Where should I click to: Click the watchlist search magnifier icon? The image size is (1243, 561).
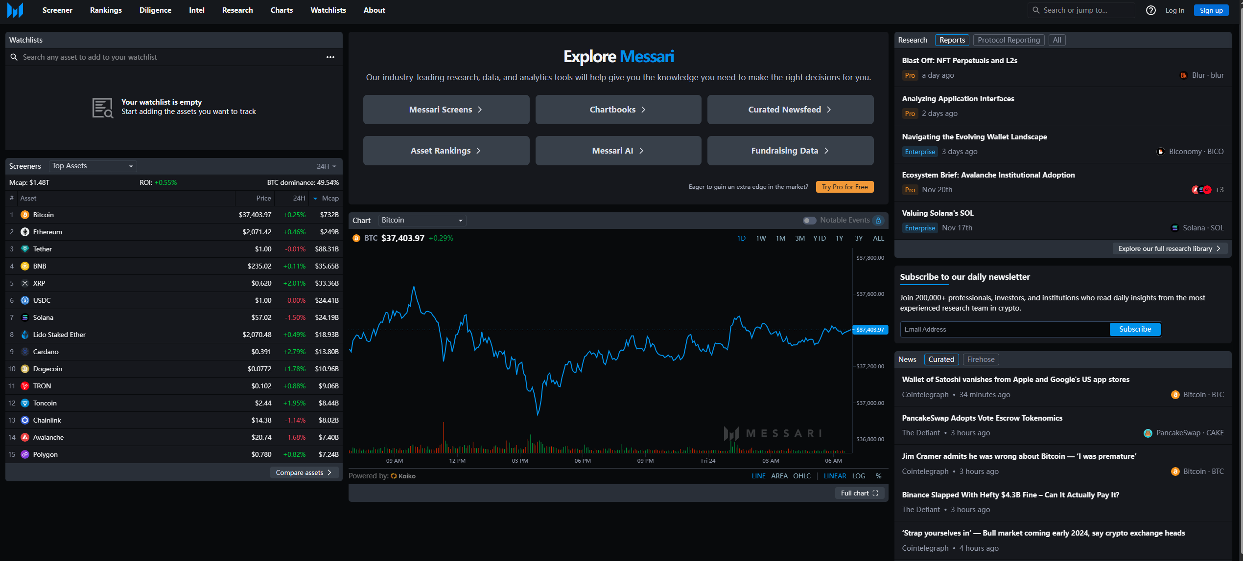pos(14,57)
